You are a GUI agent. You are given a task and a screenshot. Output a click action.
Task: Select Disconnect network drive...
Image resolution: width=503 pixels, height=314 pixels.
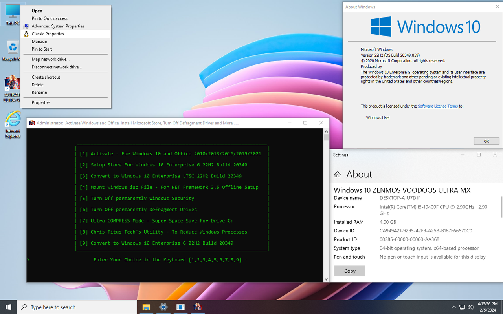pyautogui.click(x=66, y=67)
